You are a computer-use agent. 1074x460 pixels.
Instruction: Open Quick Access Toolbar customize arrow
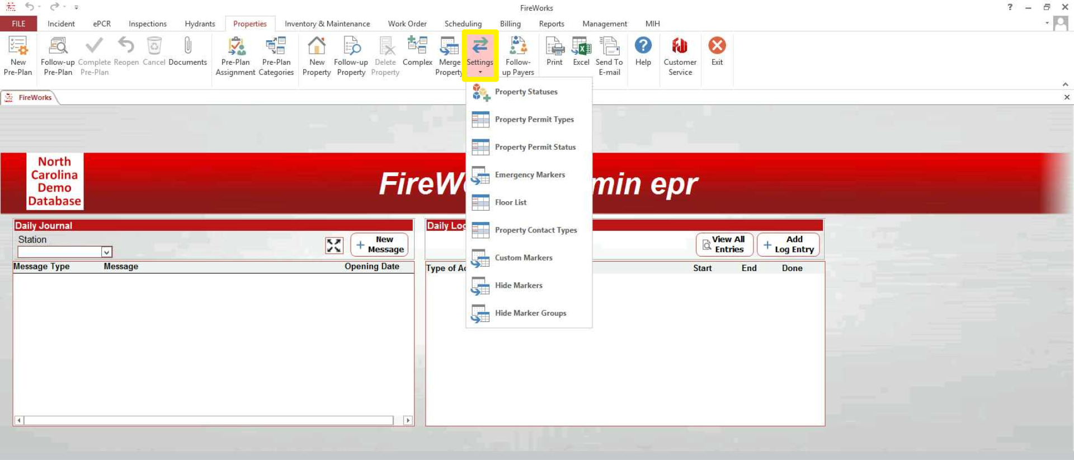pos(76,7)
